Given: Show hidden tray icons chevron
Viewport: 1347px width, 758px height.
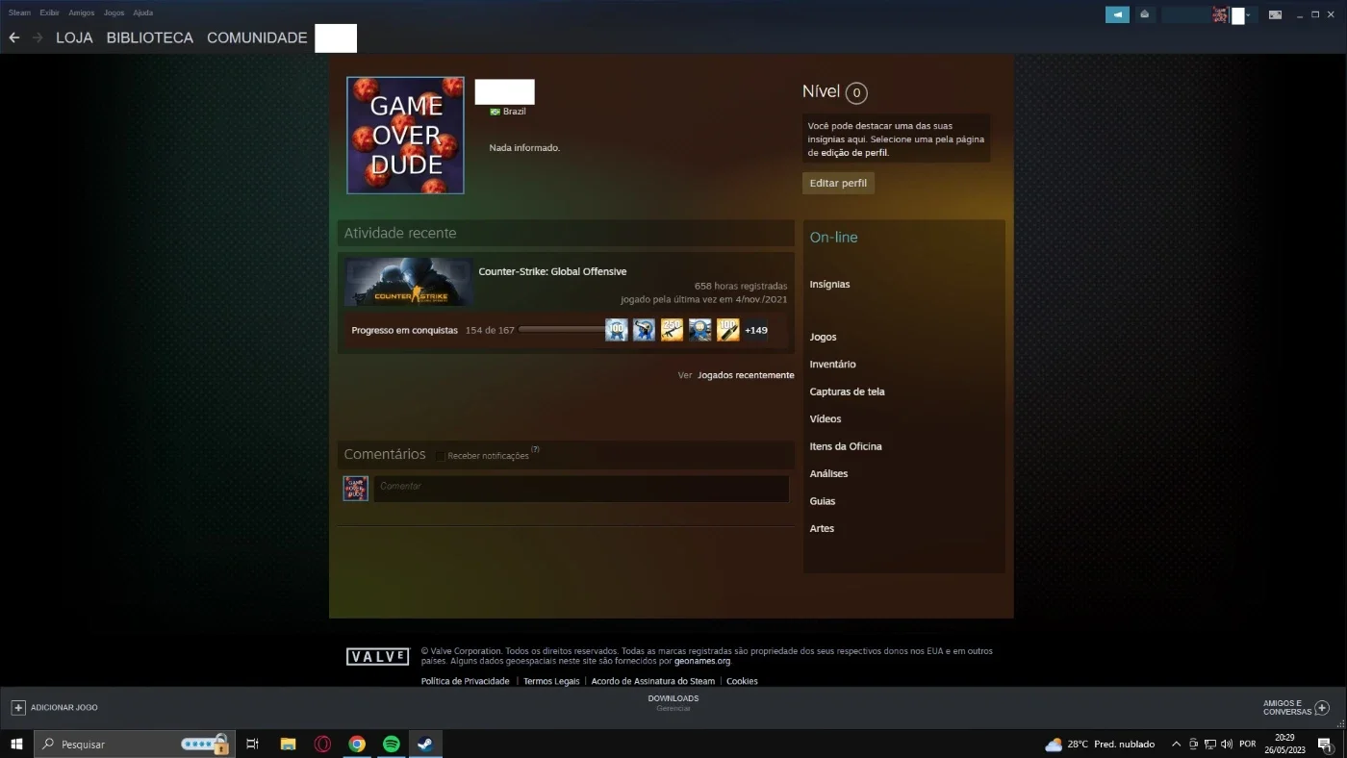Looking at the screenshot, I should coord(1176,744).
